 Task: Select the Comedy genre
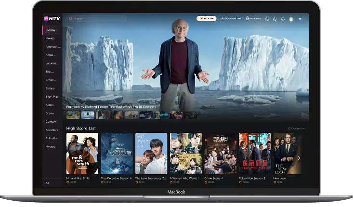[x=51, y=122]
